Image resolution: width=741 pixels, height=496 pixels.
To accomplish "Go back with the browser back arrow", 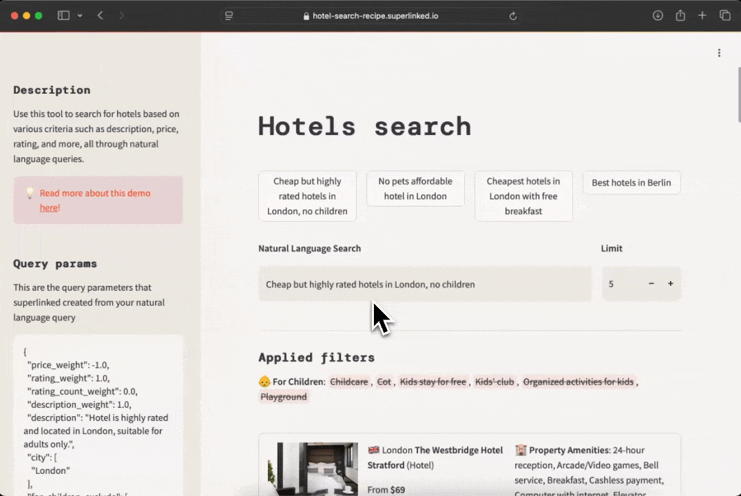I will 100,16.
